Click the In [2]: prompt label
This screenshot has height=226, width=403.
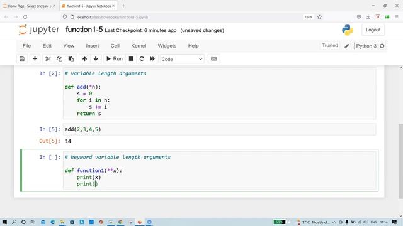tap(50, 73)
